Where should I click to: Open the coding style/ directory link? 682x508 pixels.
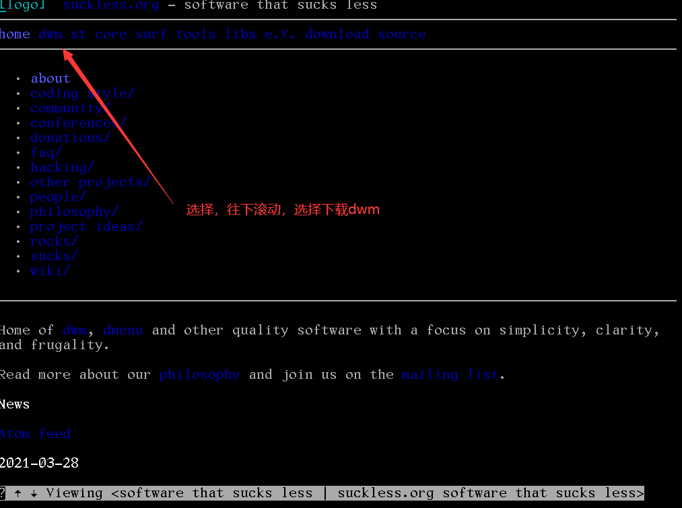pos(82,93)
